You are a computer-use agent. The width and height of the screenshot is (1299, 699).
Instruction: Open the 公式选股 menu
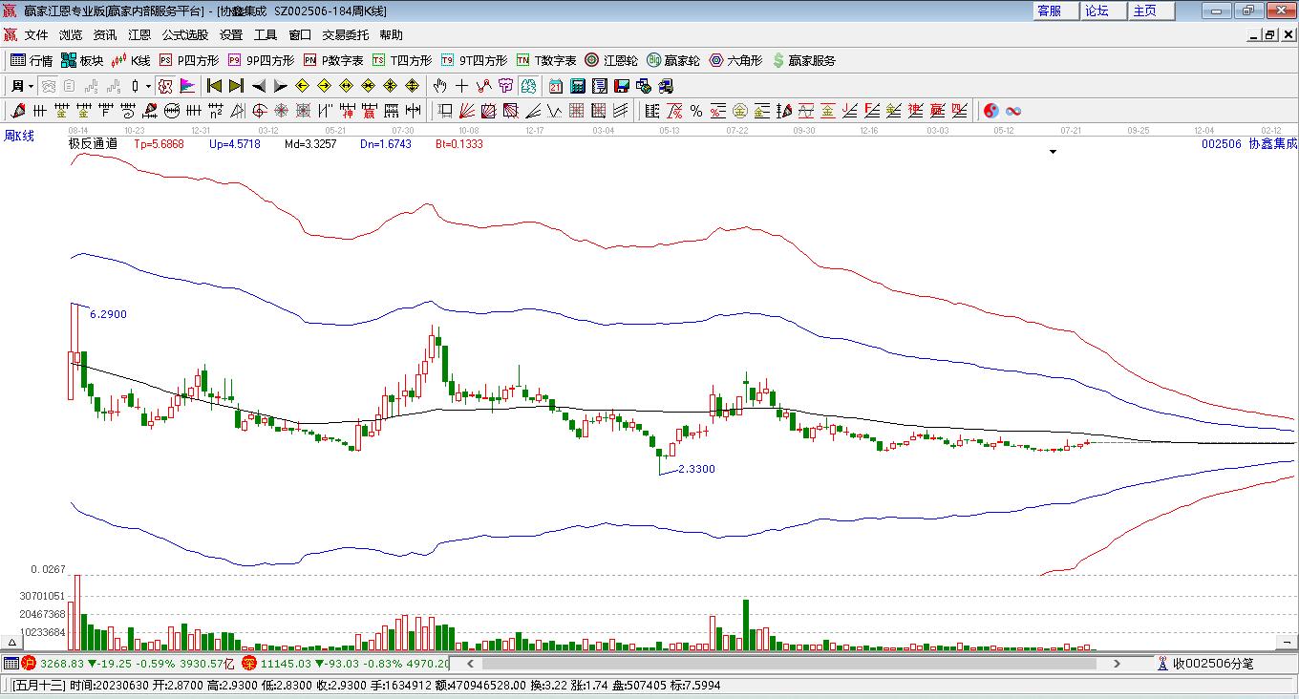click(184, 35)
